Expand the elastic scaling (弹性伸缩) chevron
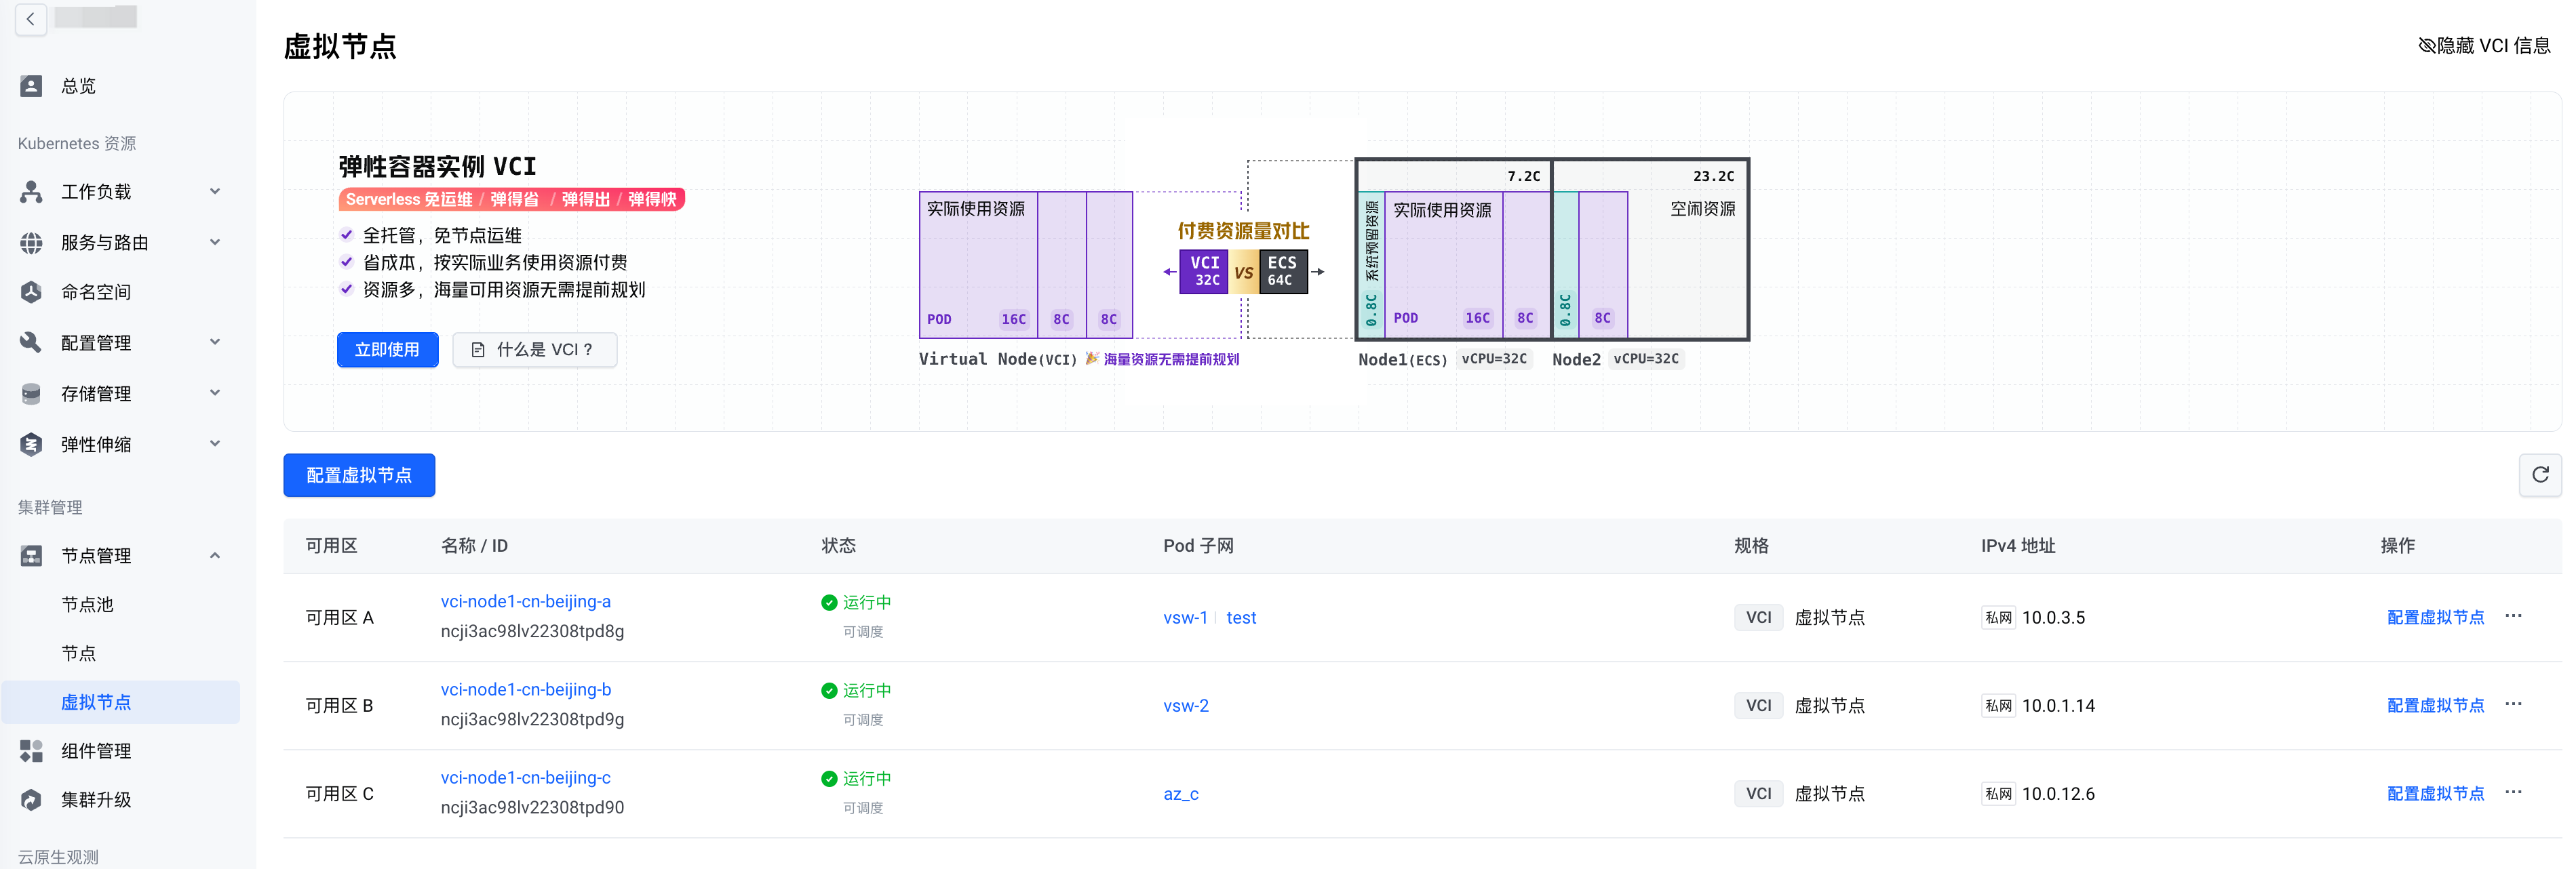This screenshot has height=869, width=2576. (215, 445)
